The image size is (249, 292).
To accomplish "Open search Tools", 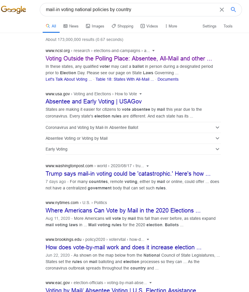I will tap(228, 26).
